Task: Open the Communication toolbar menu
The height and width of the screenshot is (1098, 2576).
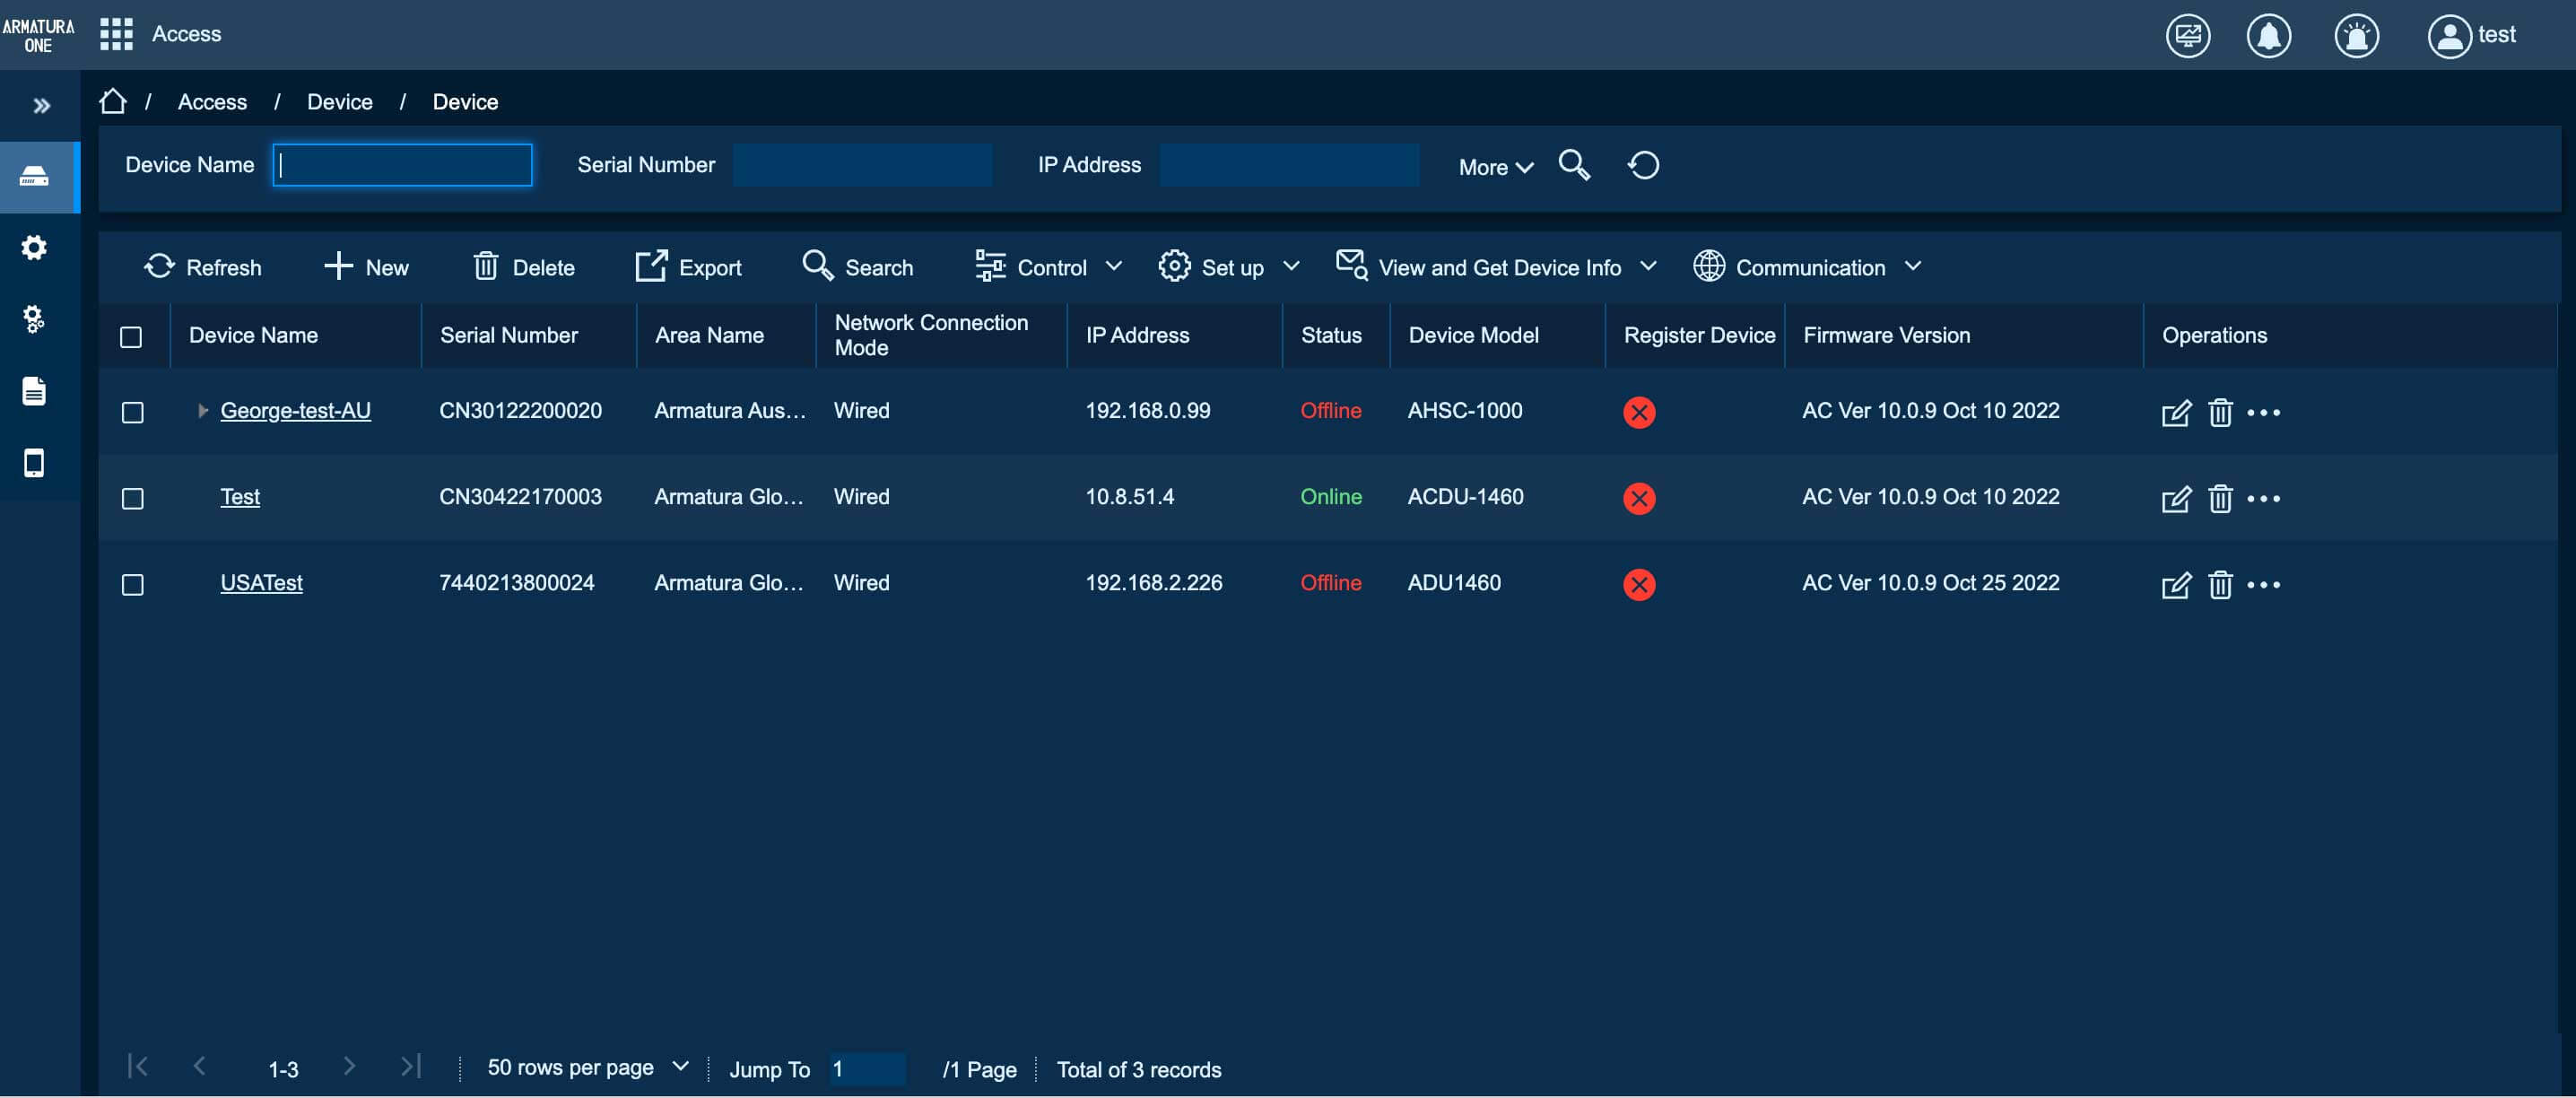Action: (1807, 267)
